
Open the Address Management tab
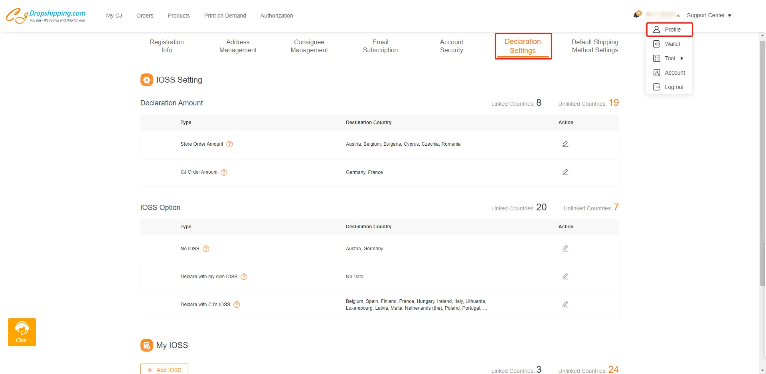(x=238, y=46)
